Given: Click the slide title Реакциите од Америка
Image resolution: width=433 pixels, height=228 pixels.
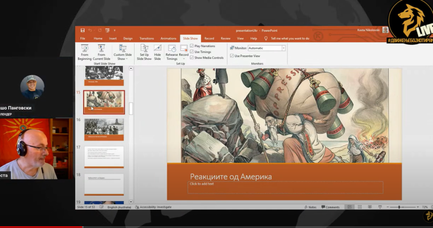Looking at the screenshot, I should click(x=231, y=176).
